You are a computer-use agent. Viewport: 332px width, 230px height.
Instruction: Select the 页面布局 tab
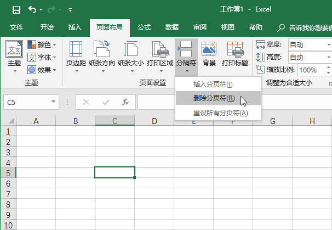tap(110, 27)
